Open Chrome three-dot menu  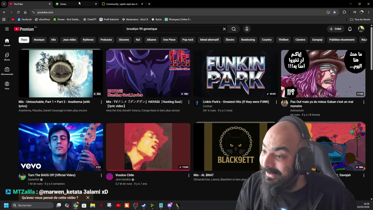tap(369, 12)
